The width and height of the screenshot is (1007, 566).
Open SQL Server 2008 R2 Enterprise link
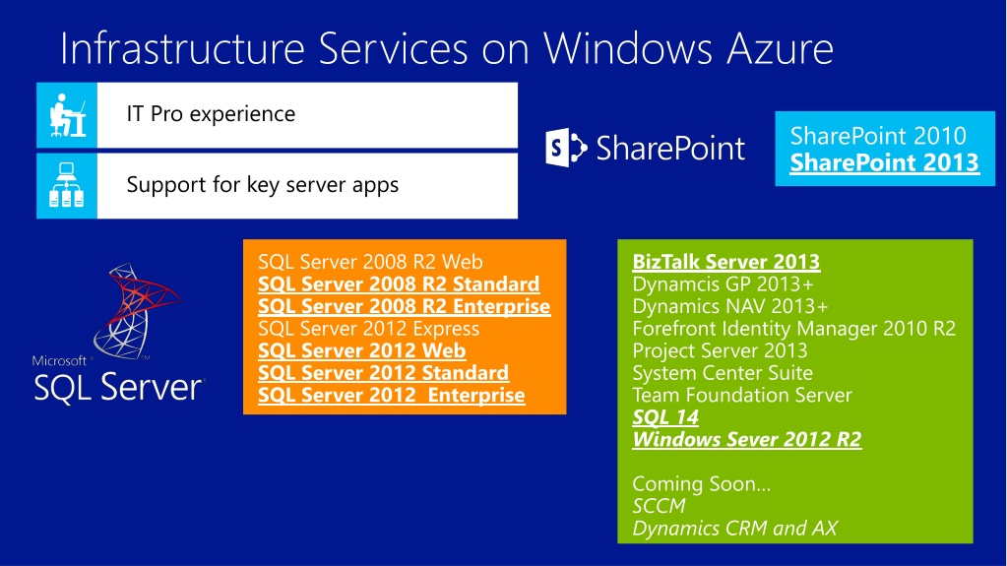tap(404, 306)
